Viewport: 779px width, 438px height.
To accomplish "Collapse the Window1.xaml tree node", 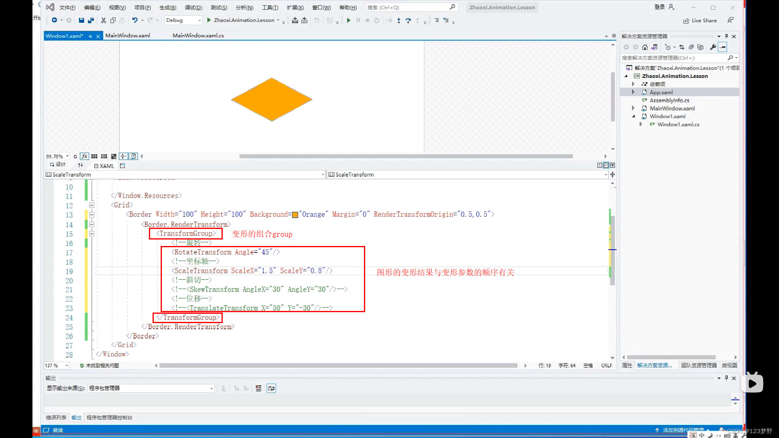I will [x=633, y=117].
